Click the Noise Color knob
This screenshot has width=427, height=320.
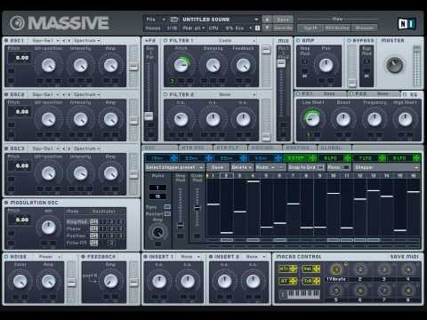pos(20,282)
